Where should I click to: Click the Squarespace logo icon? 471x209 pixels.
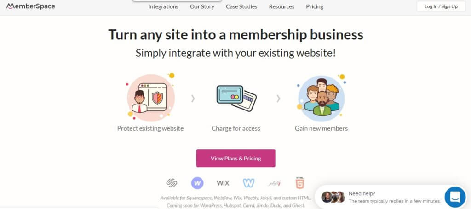pyautogui.click(x=172, y=183)
